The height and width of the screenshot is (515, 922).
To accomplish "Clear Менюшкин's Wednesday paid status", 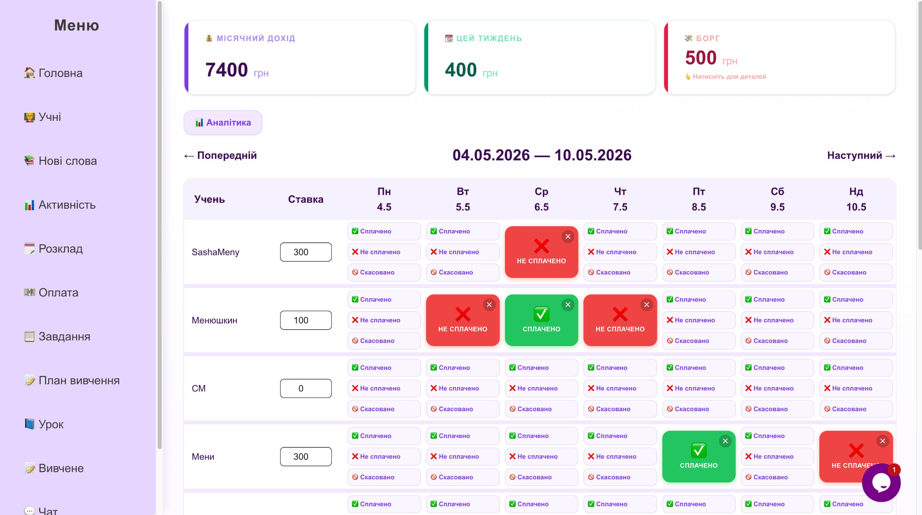I will click(568, 305).
